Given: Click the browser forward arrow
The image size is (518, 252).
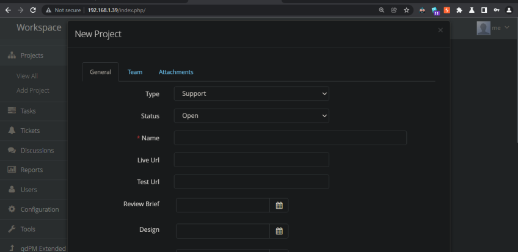Looking at the screenshot, I should (21, 10).
